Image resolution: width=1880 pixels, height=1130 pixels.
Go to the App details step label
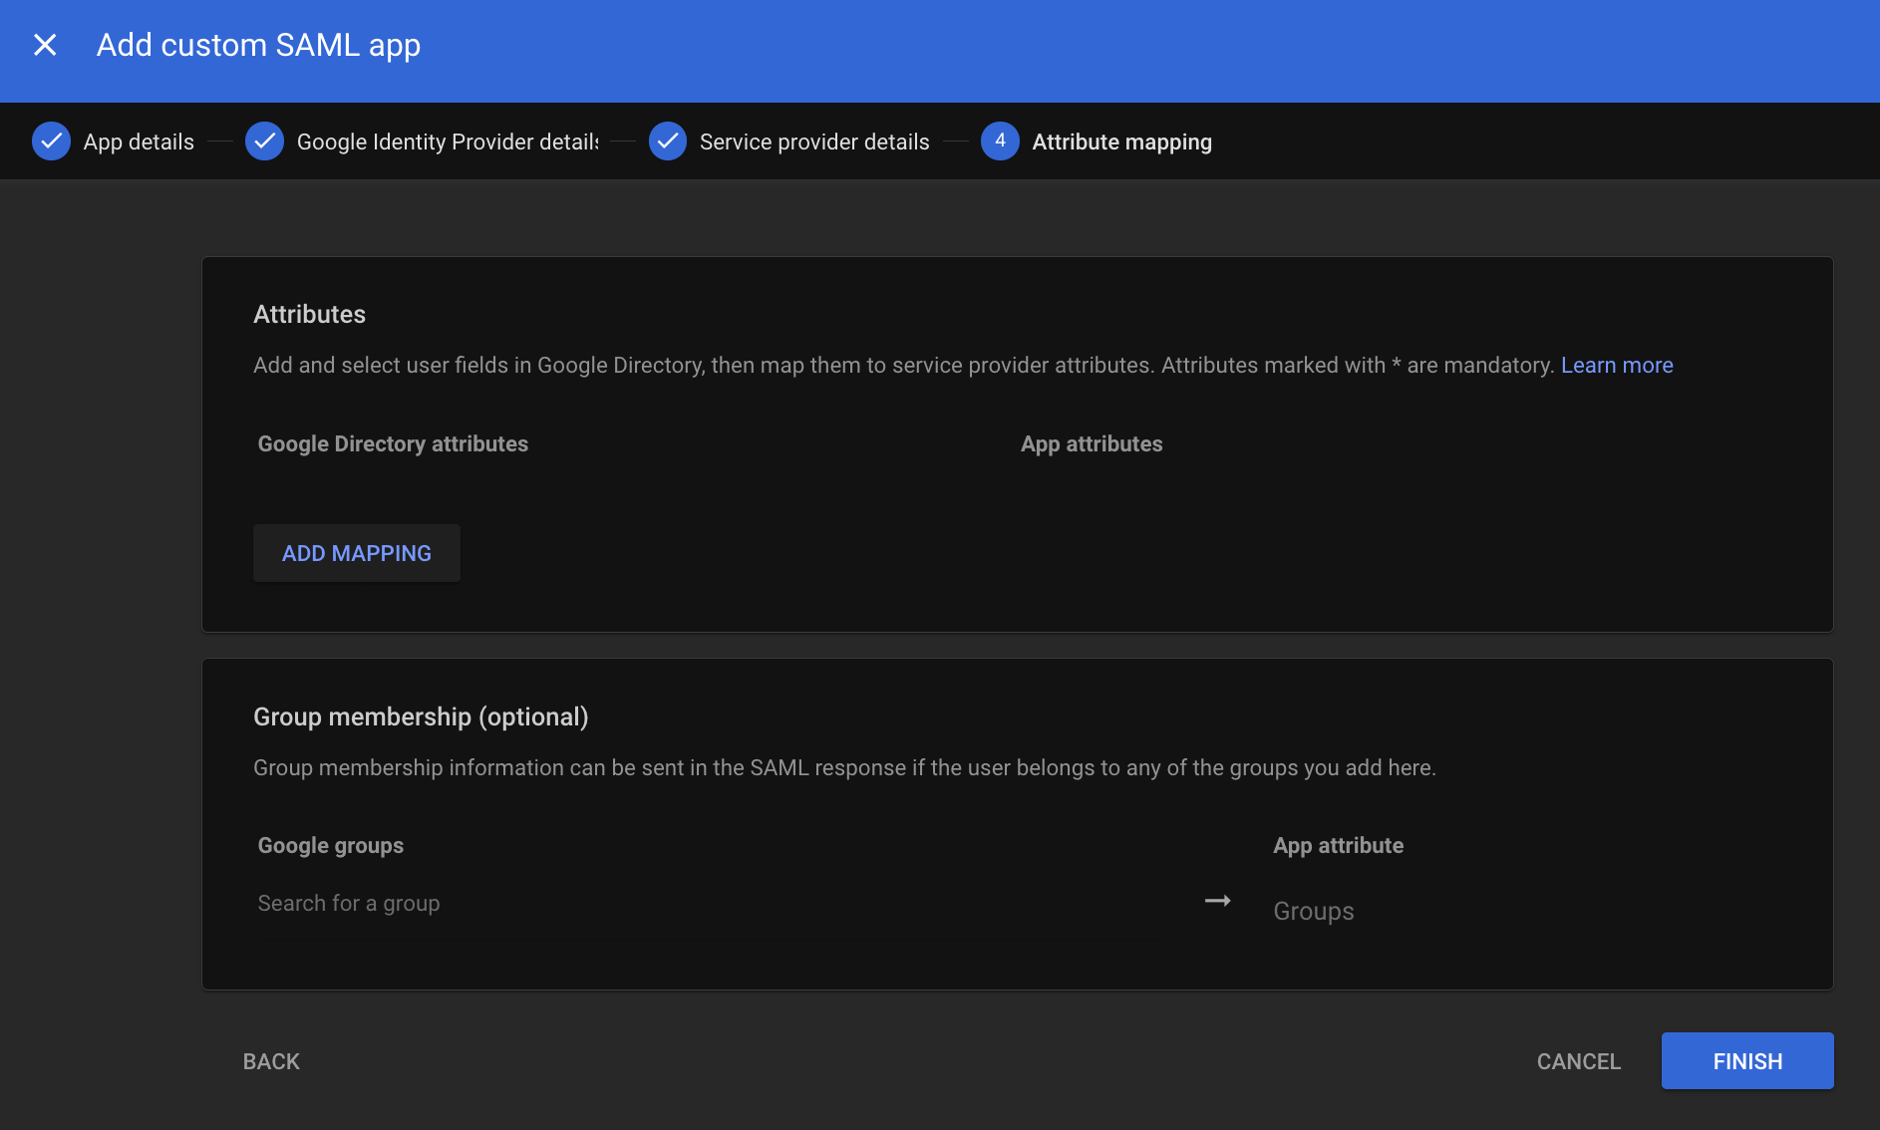139,141
